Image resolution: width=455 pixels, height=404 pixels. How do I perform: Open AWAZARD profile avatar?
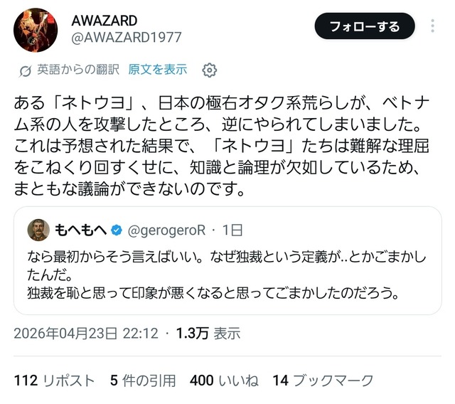[36, 30]
